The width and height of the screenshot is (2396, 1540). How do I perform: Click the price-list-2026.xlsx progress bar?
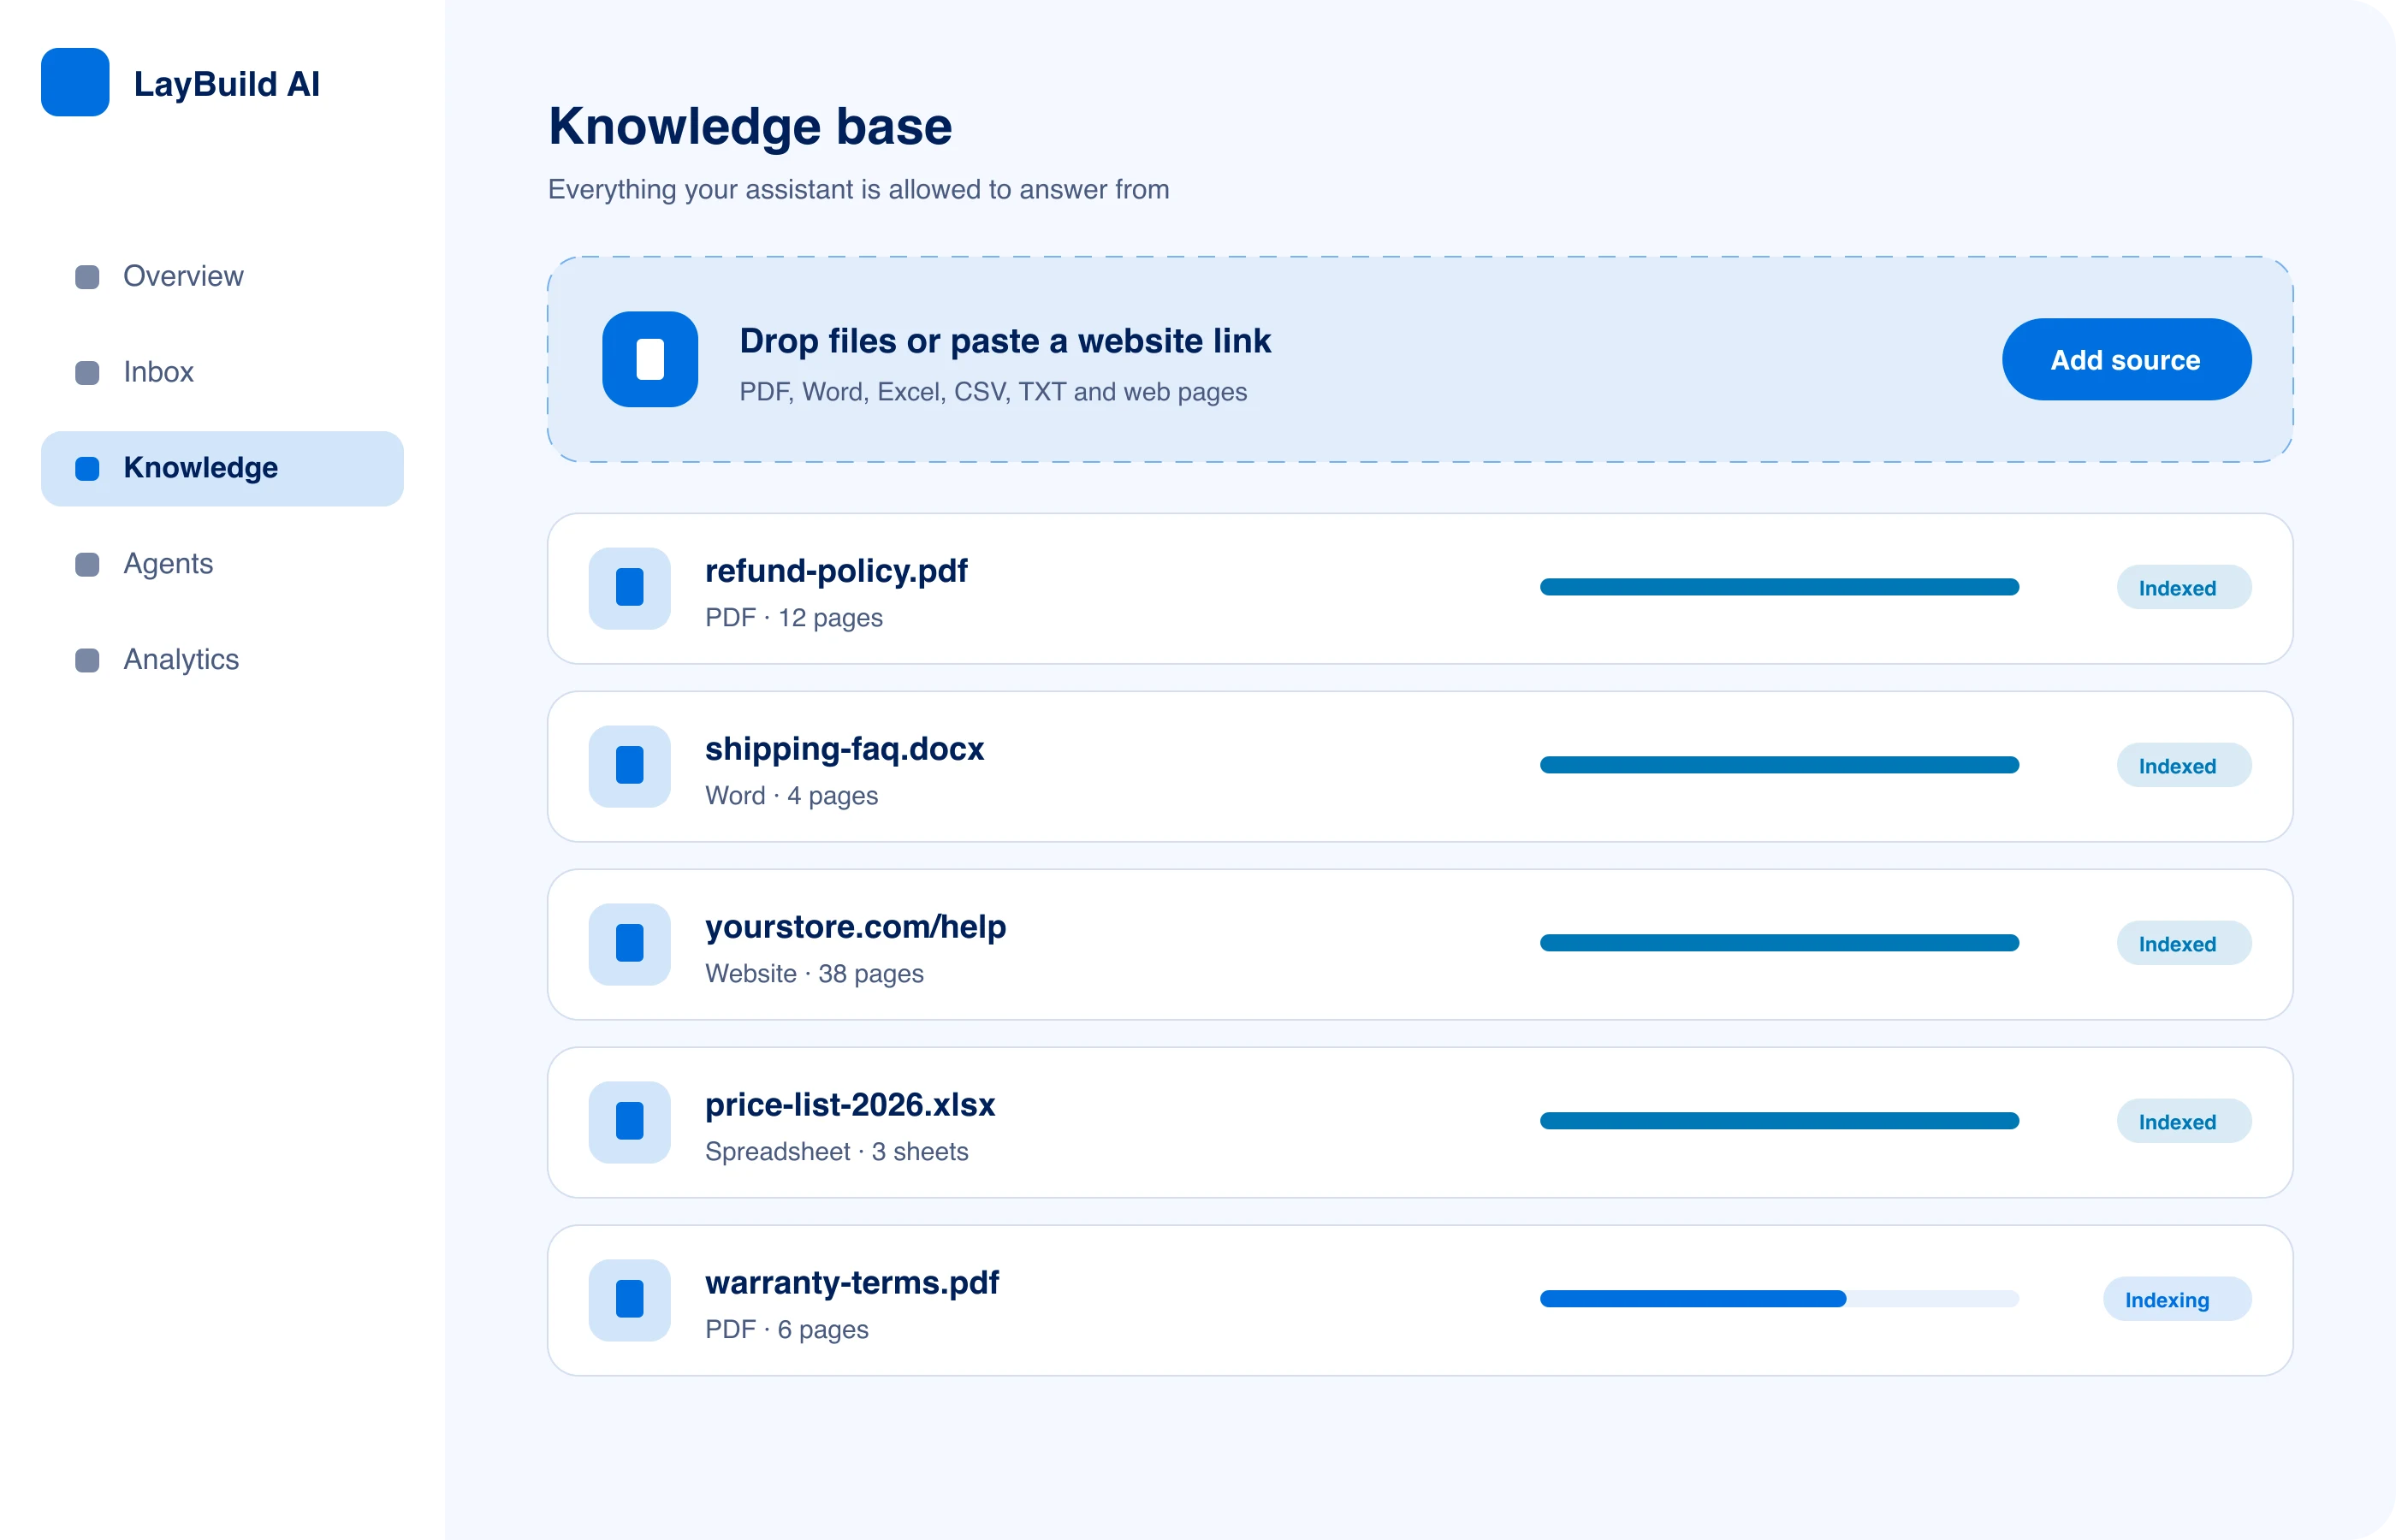tap(1779, 1121)
